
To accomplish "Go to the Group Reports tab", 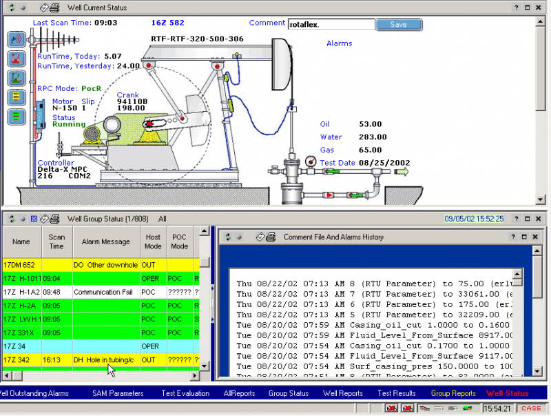I will click(x=453, y=393).
